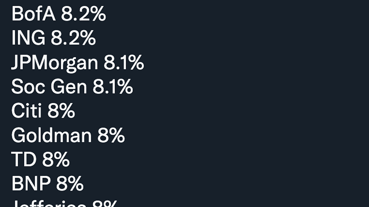The image size is (369, 207).
Task: Select the 8.1% forecast beside JPMorgan
Action: tap(124, 63)
